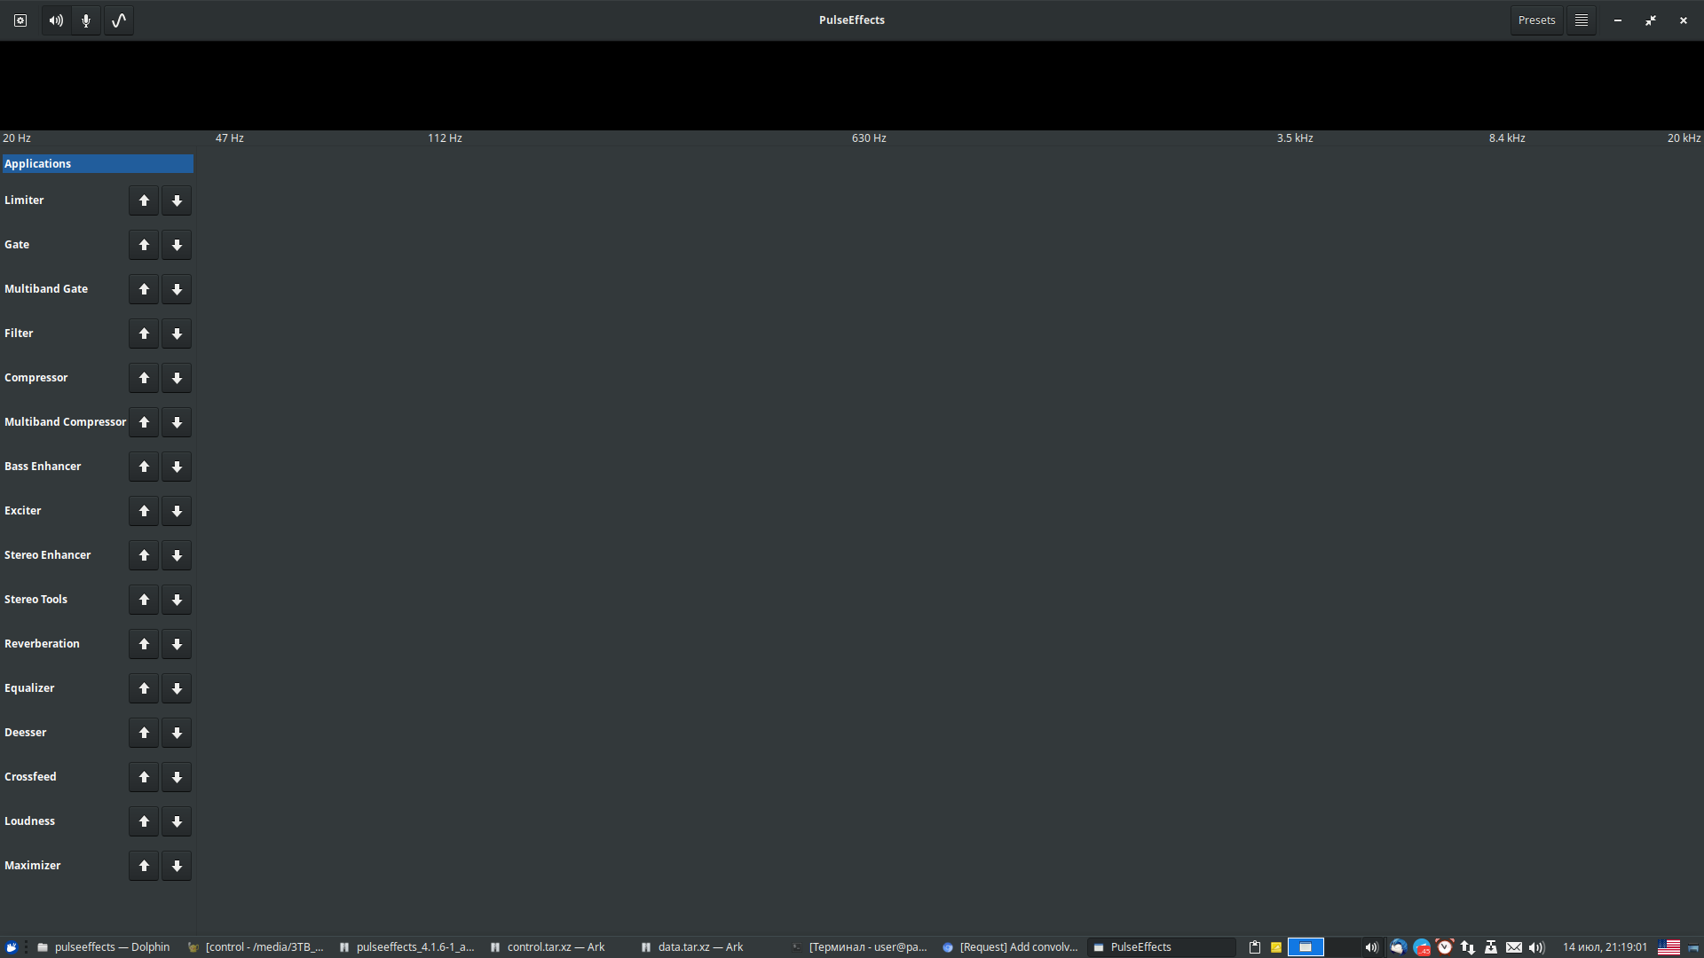Open the clipboard tray icon
The width and height of the screenshot is (1704, 958).
[x=1255, y=947]
